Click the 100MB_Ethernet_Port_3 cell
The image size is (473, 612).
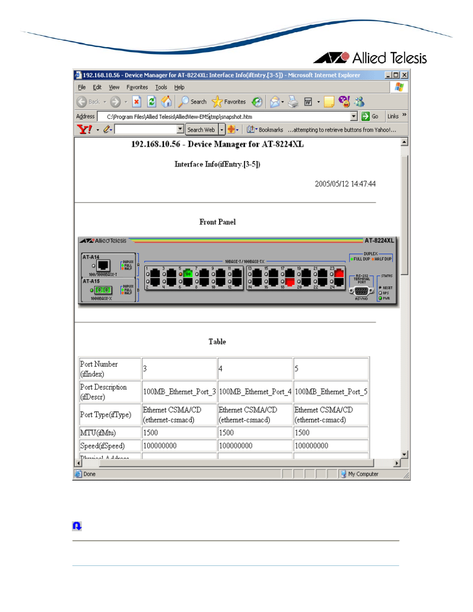179,391
